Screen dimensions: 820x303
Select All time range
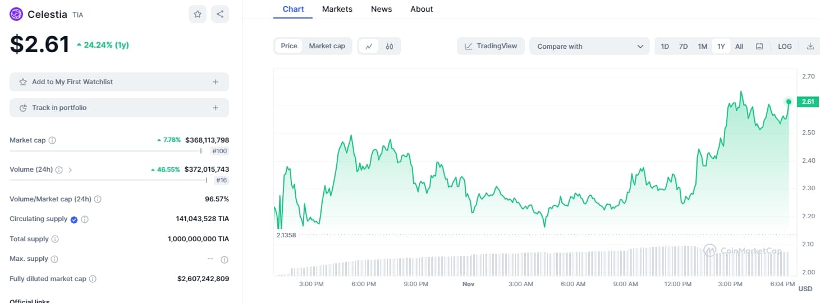739,46
